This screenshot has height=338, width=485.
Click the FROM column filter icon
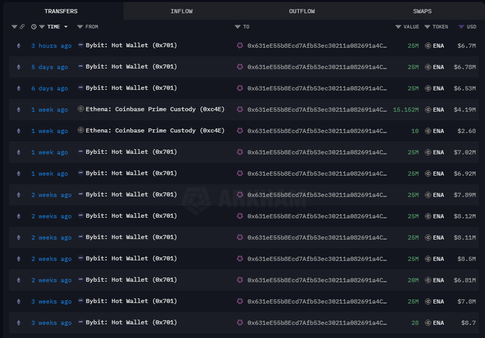[x=80, y=26]
